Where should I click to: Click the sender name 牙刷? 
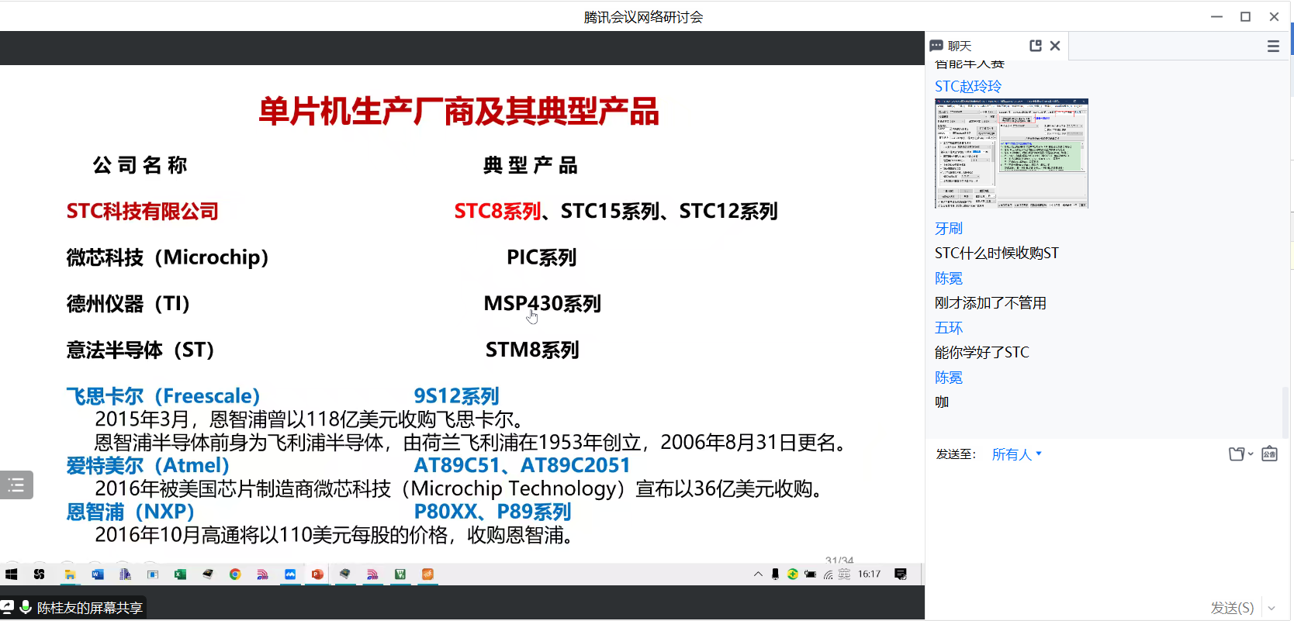(x=949, y=229)
